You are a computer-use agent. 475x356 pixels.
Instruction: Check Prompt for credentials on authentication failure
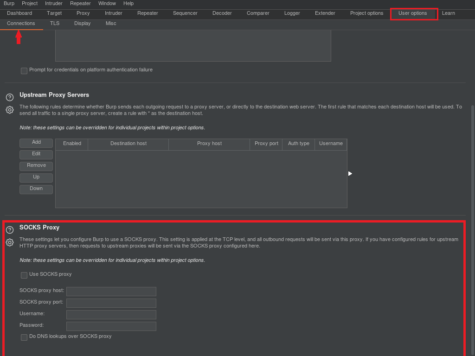pos(24,71)
